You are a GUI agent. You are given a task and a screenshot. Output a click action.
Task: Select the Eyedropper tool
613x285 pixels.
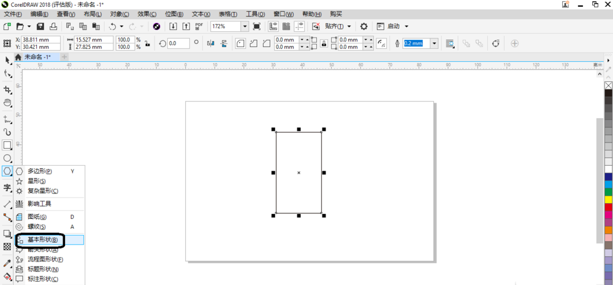[x=7, y=263]
